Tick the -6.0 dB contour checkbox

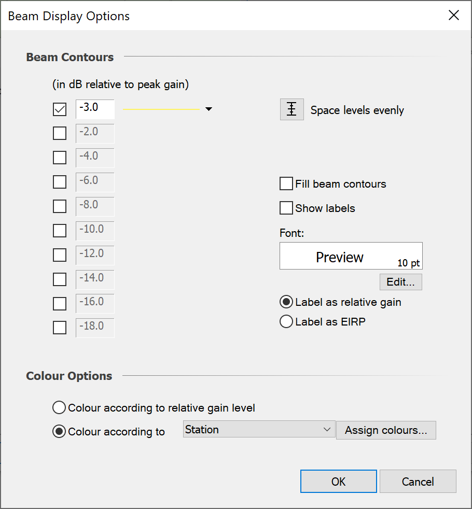point(60,182)
